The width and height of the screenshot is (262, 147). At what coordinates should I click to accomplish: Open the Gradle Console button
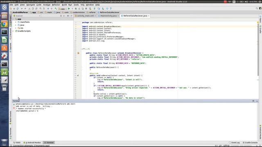pyautogui.click(x=250, y=143)
